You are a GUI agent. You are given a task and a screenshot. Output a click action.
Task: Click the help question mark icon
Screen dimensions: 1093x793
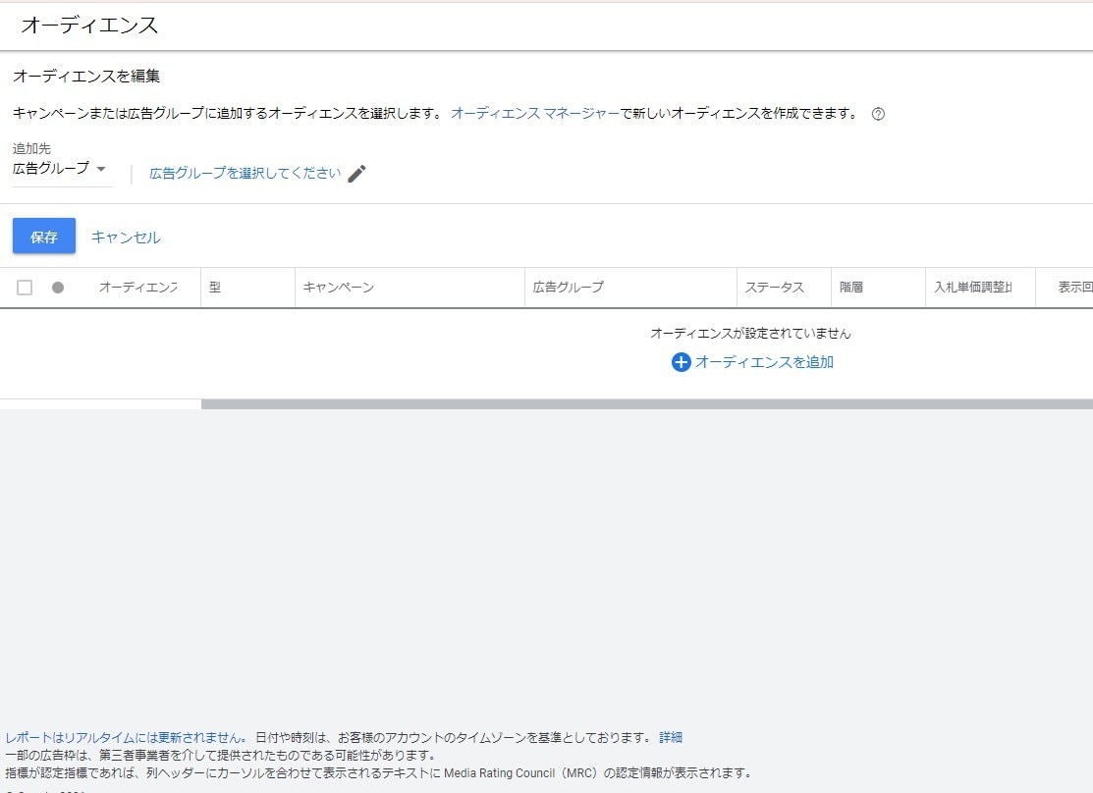(878, 114)
